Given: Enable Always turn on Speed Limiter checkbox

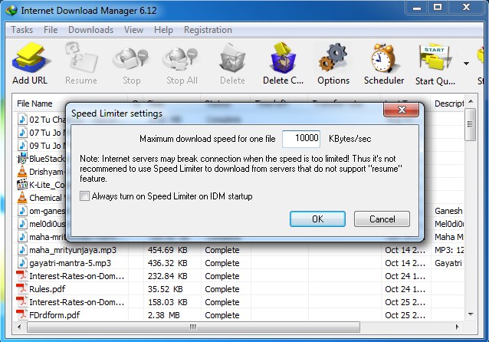Looking at the screenshot, I should [84, 196].
